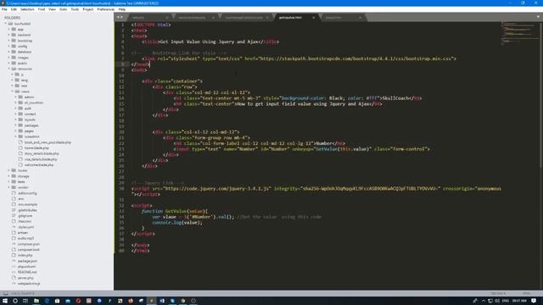
Task: Place cursor on console.log(value) line
Action: (x=177, y=222)
